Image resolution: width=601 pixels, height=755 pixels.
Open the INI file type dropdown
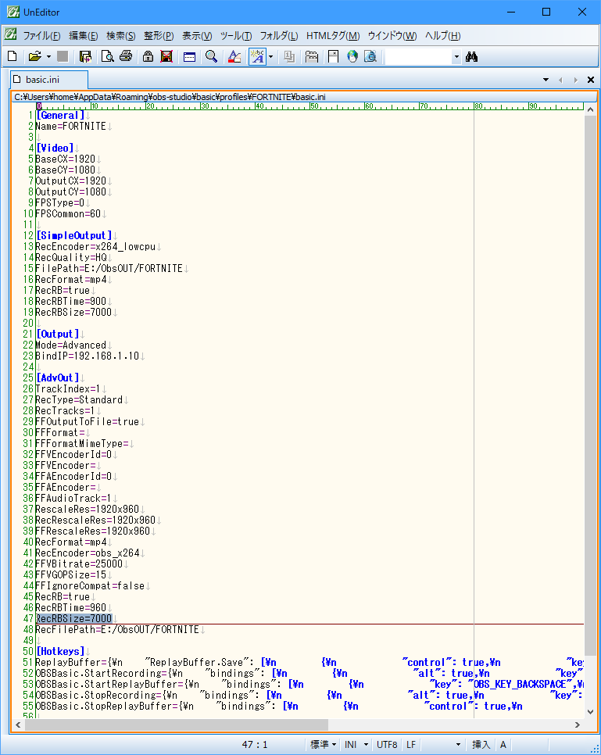(x=356, y=744)
